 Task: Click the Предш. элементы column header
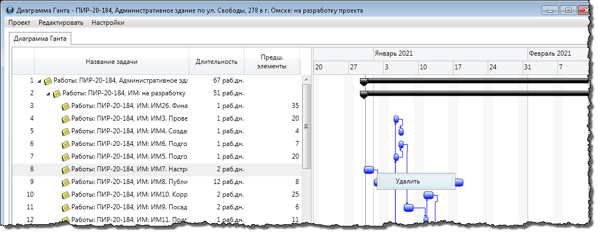(x=272, y=62)
